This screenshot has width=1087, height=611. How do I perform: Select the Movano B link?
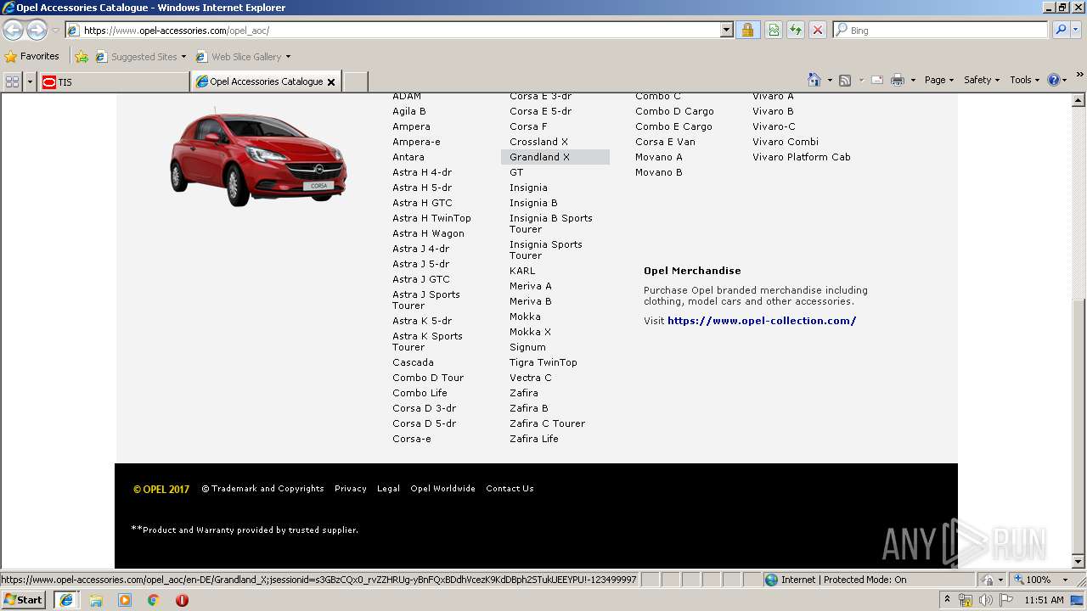[x=658, y=172]
